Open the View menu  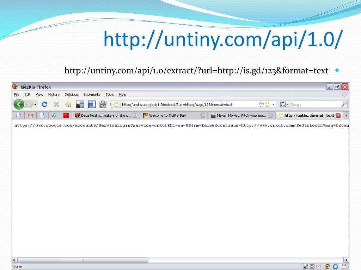pyautogui.click(x=39, y=95)
